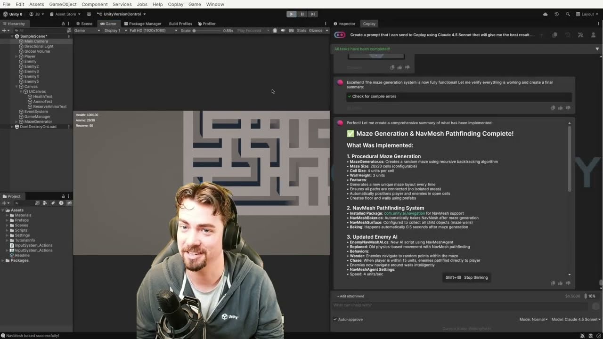Open the Coplay user profile icon
603x339 pixels.
pos(593,35)
